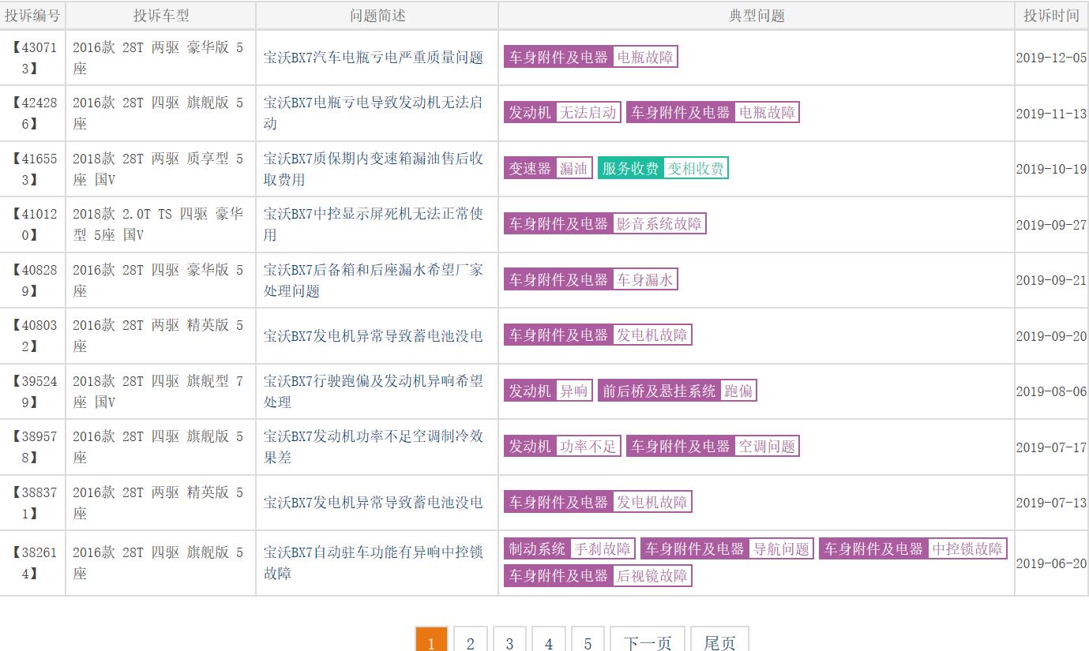Image resolution: width=1089 pixels, height=651 pixels.
Task: Go to last page via 尾页
Action: click(719, 642)
